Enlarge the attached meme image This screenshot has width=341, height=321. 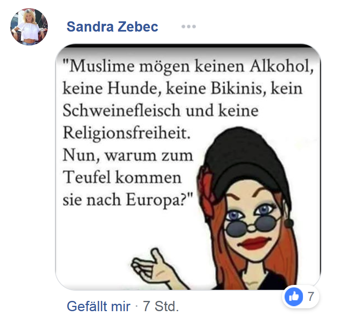188,167
